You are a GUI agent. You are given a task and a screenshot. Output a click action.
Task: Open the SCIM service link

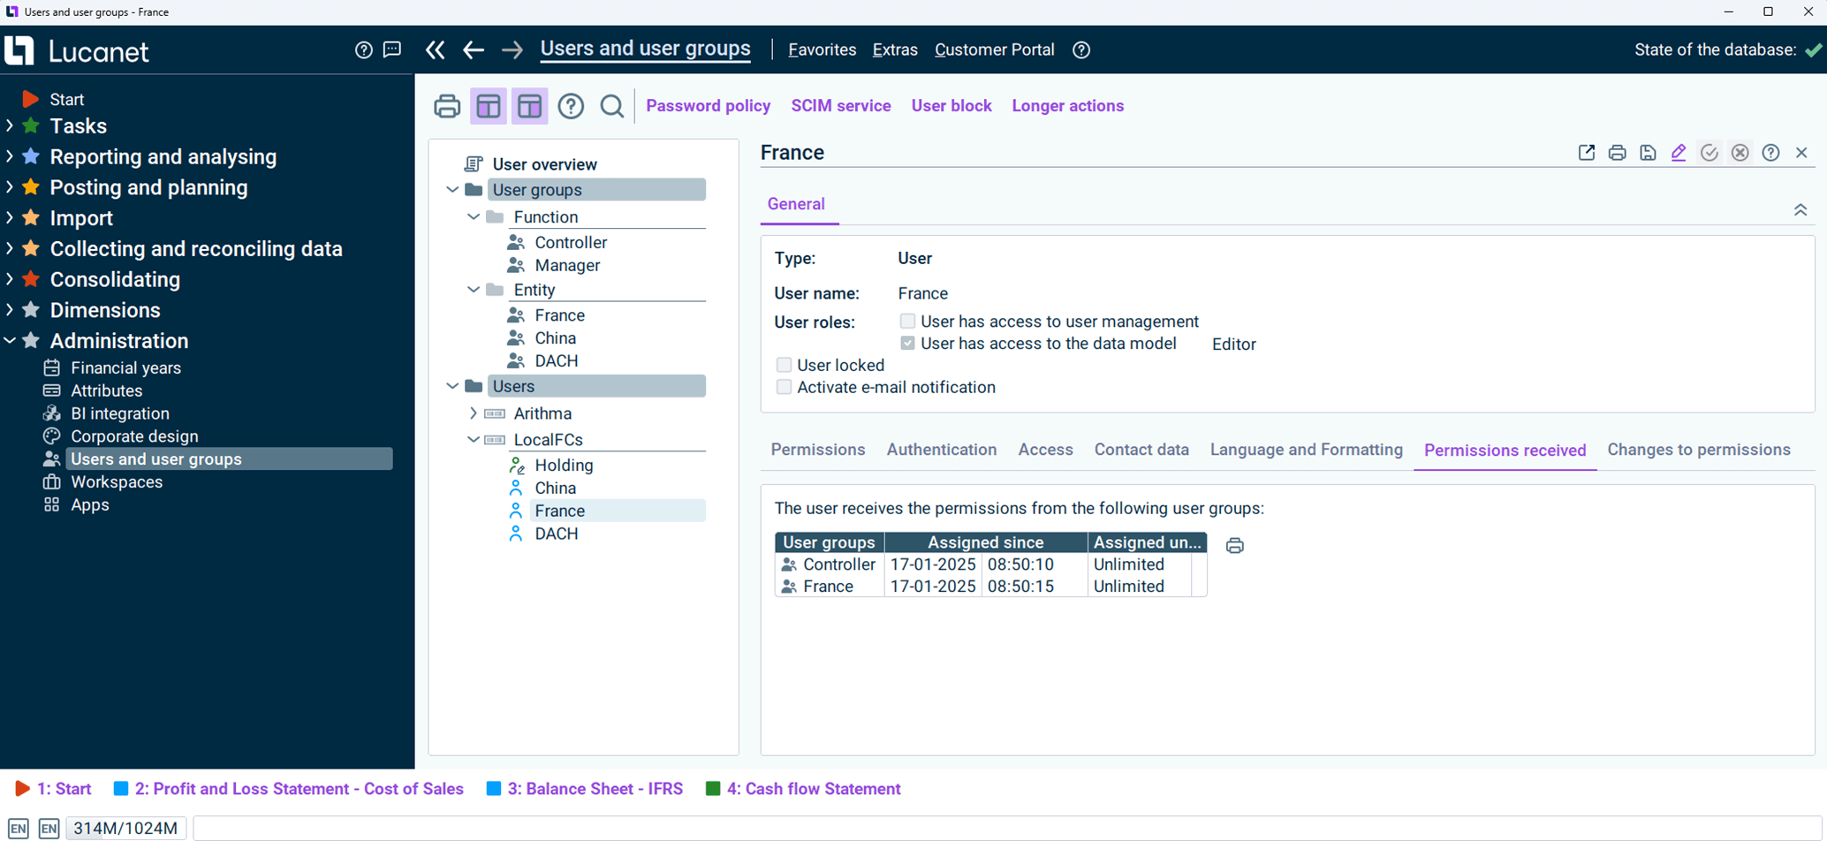[x=841, y=106]
